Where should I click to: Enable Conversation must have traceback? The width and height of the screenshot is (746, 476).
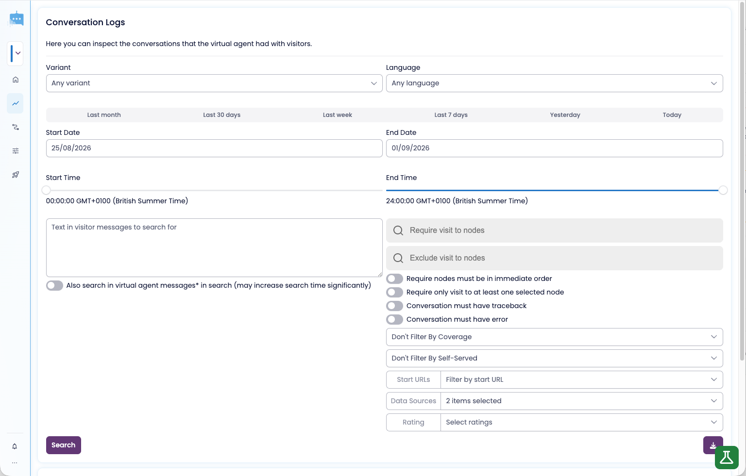(x=394, y=306)
